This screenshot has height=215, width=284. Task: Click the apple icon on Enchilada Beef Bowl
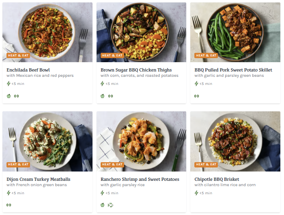(x=9, y=96)
